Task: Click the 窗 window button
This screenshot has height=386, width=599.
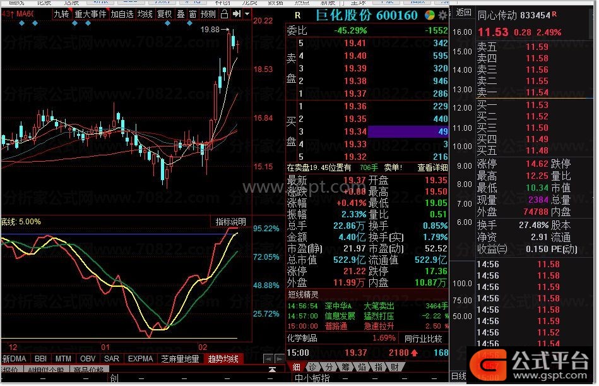Action: coord(193,14)
